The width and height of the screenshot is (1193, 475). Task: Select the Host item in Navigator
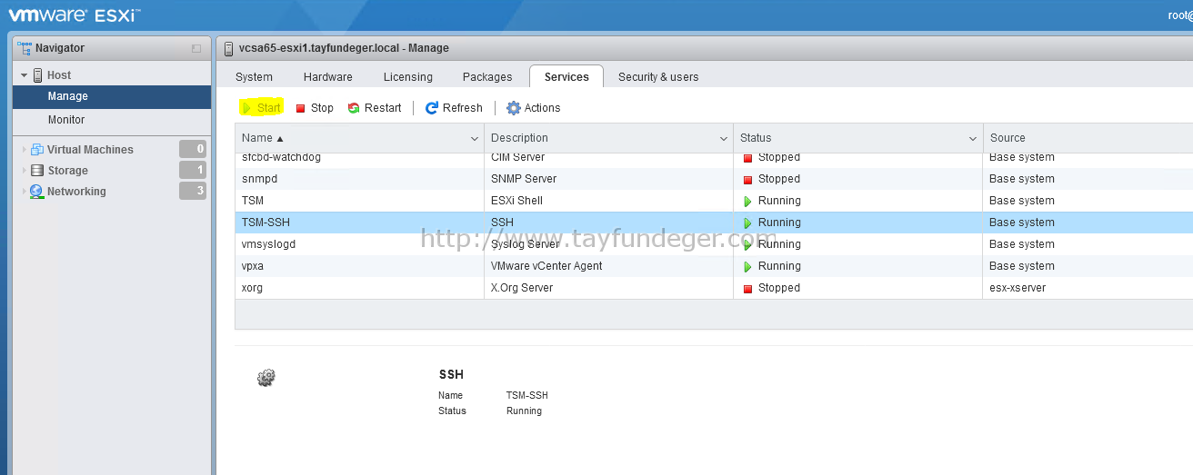[59, 75]
